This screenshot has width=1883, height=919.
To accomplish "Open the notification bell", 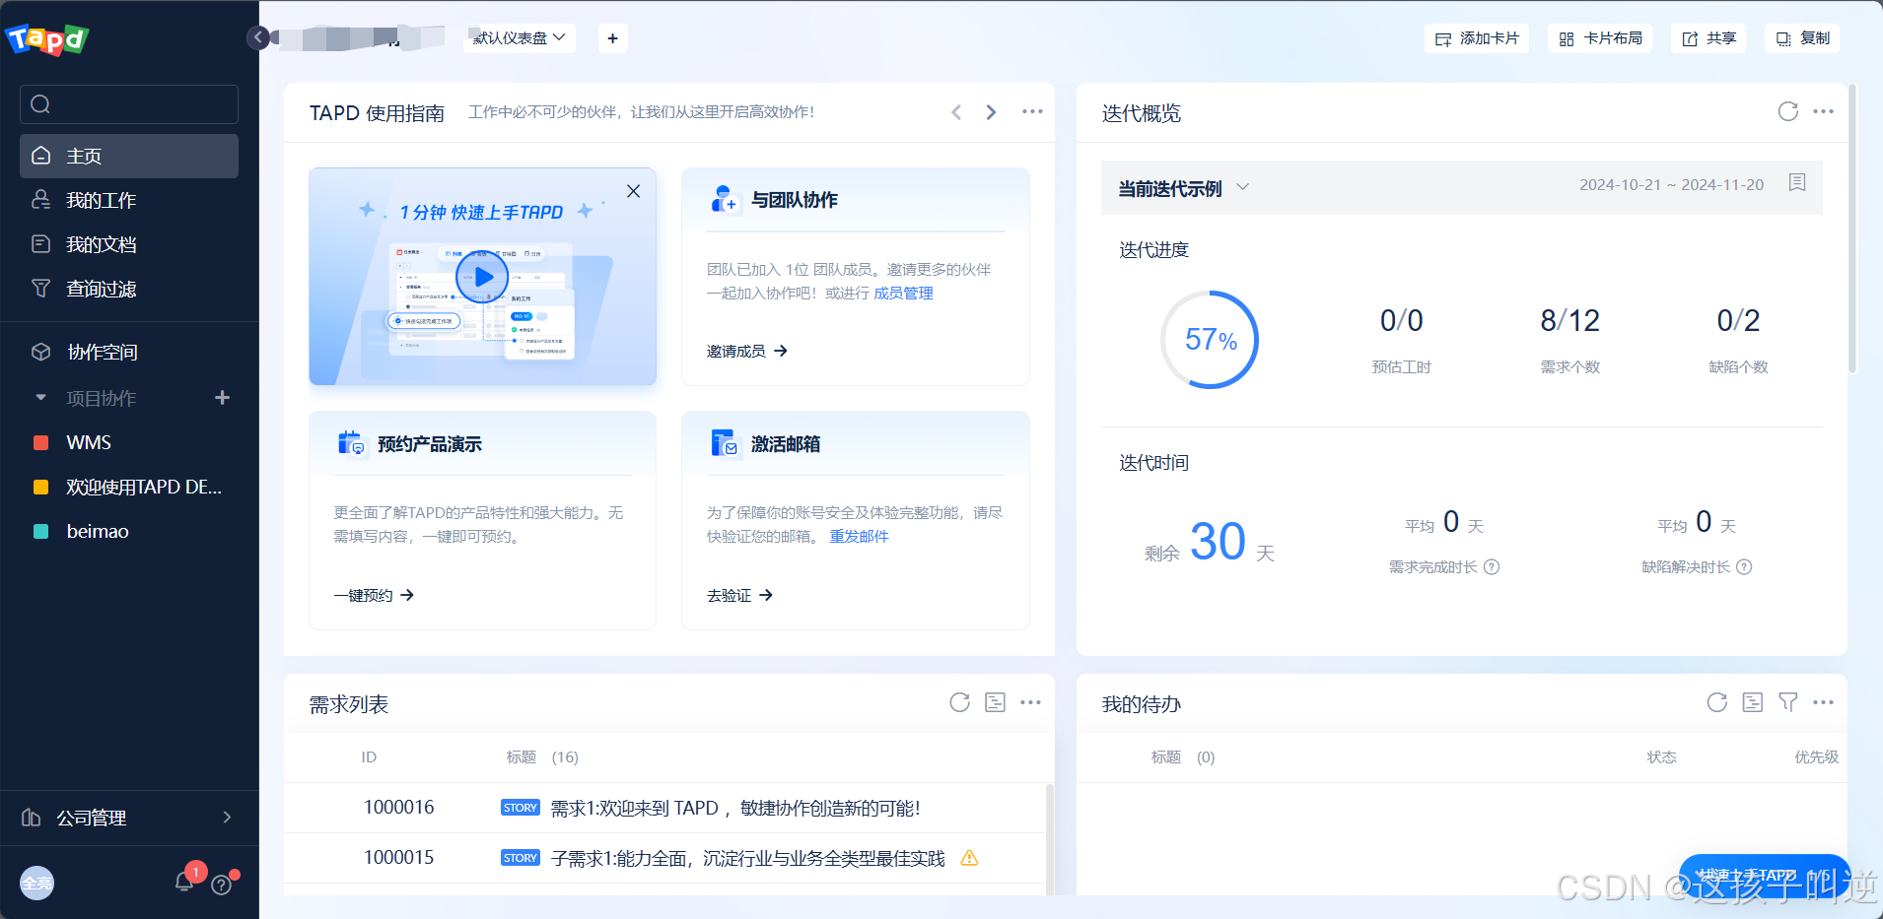I will pyautogui.click(x=184, y=882).
